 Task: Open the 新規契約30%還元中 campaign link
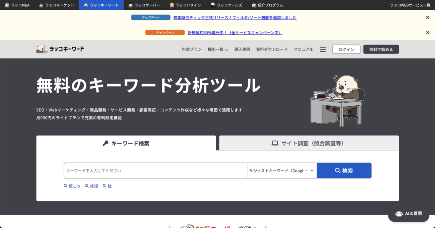[235, 33]
